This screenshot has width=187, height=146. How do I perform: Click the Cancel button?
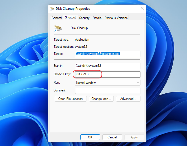(x=112, y=137)
